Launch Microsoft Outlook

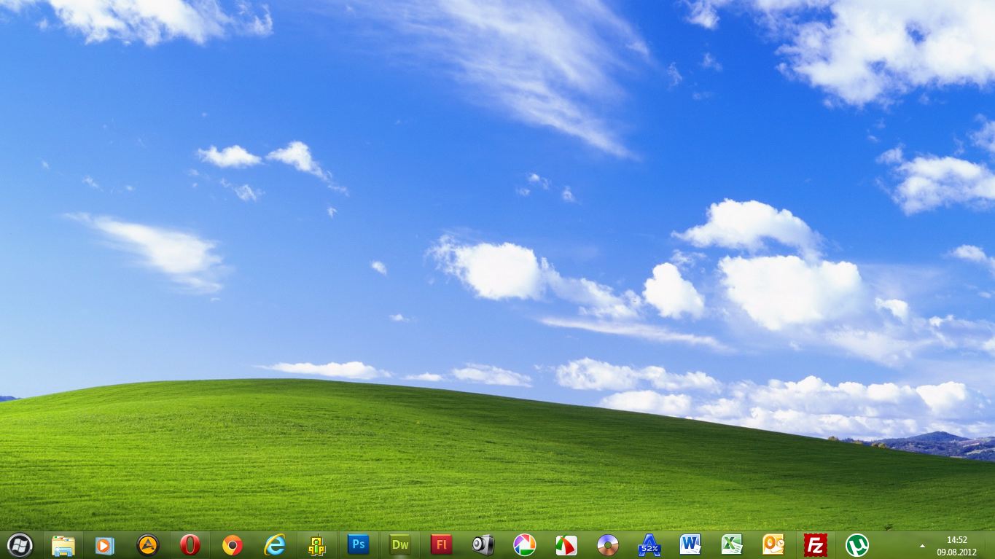click(x=773, y=544)
